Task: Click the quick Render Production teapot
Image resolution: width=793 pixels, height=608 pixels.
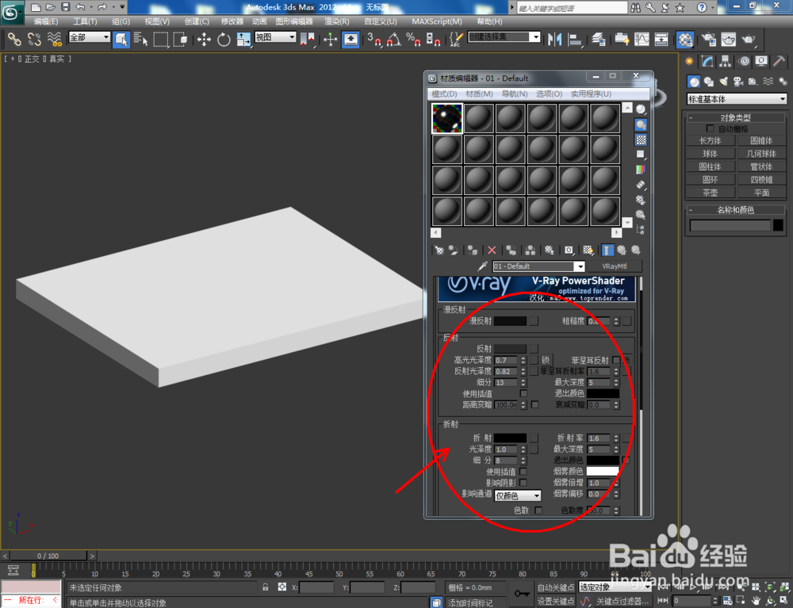Action: point(749,40)
